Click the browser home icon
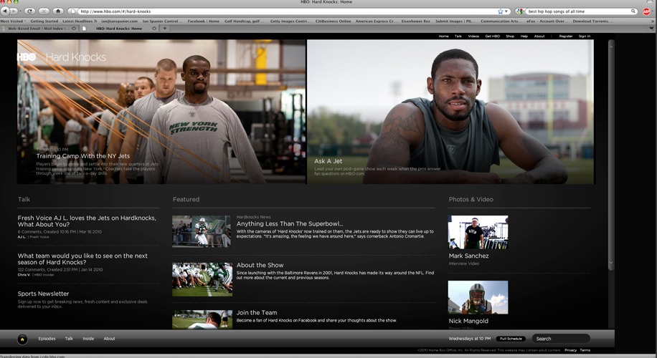This screenshot has width=657, height=358. (x=58, y=11)
